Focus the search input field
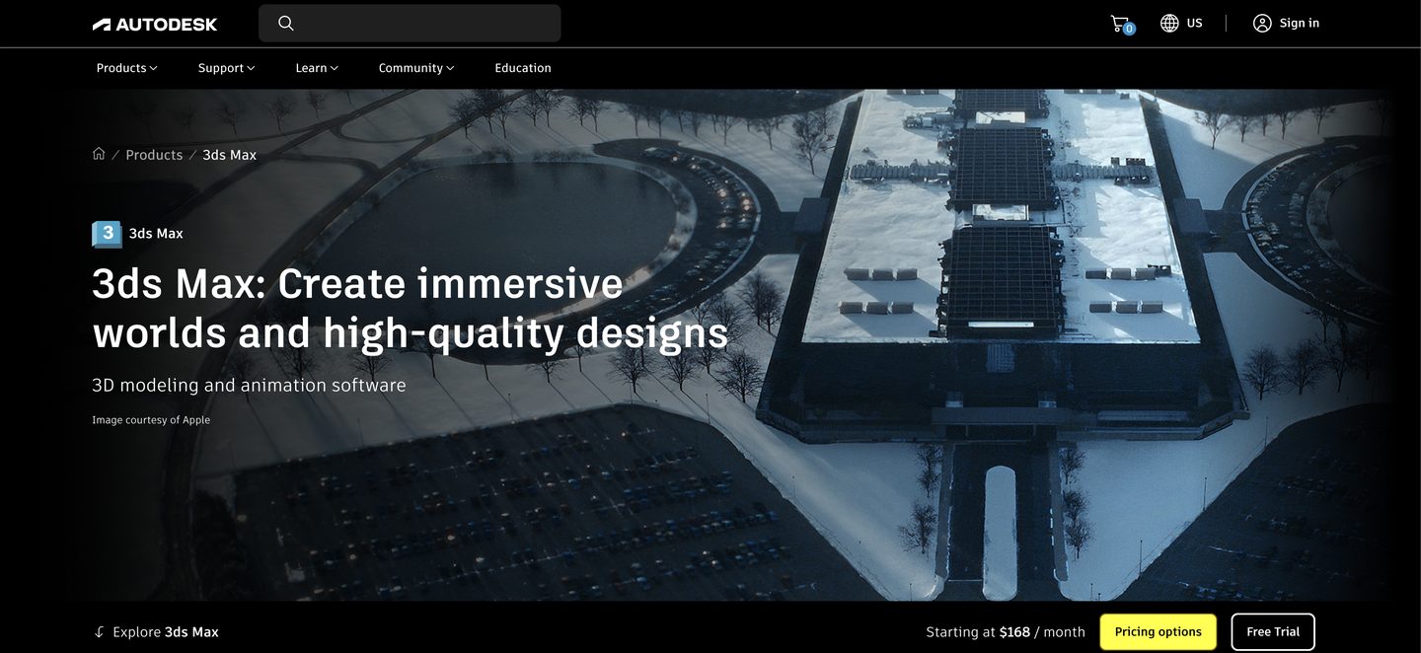This screenshot has height=653, width=1421. (410, 23)
